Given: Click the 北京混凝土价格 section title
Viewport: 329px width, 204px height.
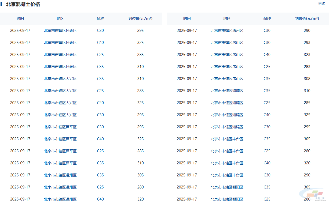Looking at the screenshot, I should coord(23,4).
